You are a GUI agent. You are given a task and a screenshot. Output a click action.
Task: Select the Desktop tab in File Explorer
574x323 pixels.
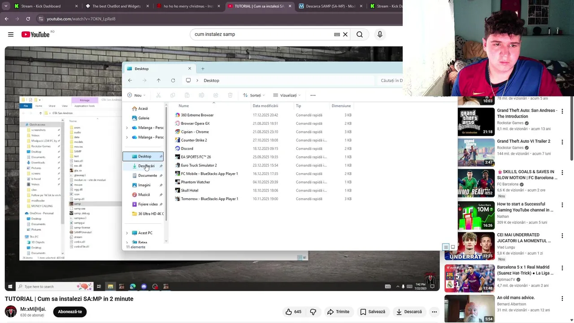coord(158,69)
